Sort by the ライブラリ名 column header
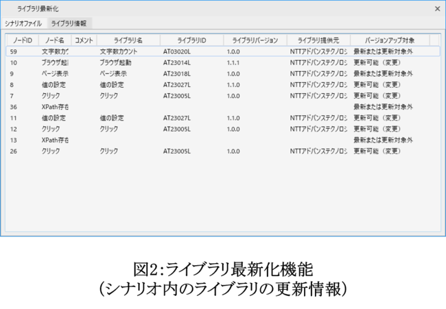 (x=128, y=40)
